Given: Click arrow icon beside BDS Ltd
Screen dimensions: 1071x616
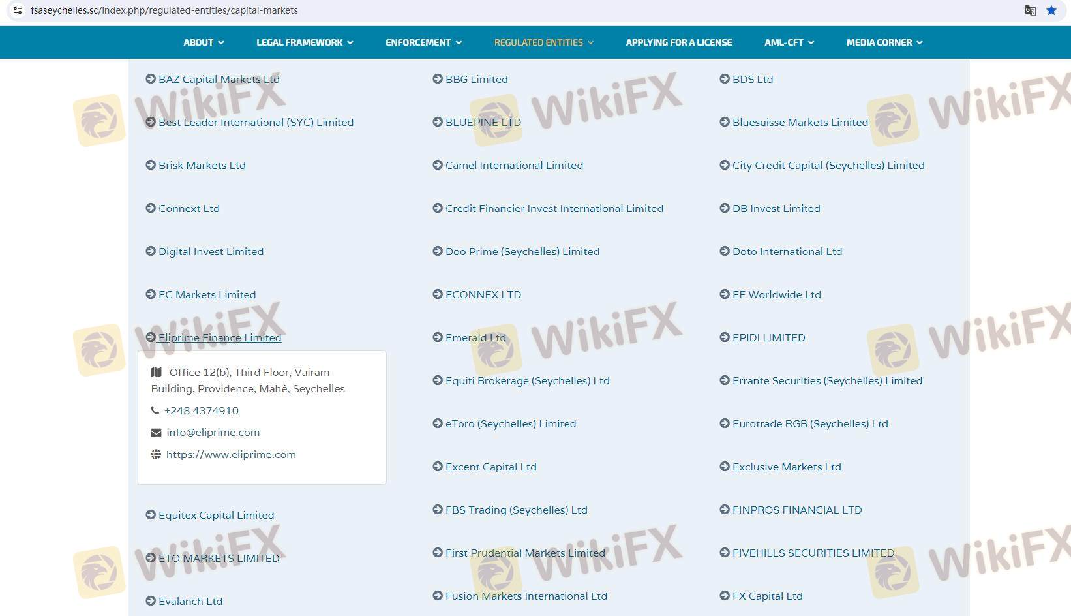Looking at the screenshot, I should [725, 79].
